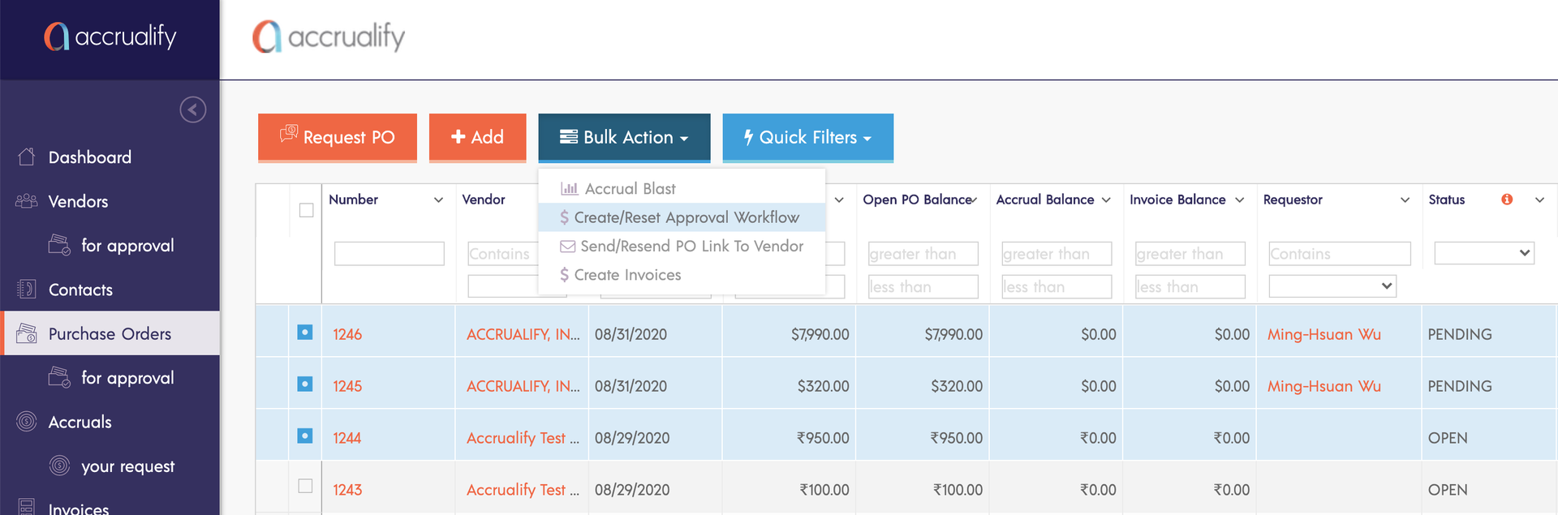Click the 'your request' sidebar icon
The image size is (1558, 515).
pyautogui.click(x=60, y=466)
